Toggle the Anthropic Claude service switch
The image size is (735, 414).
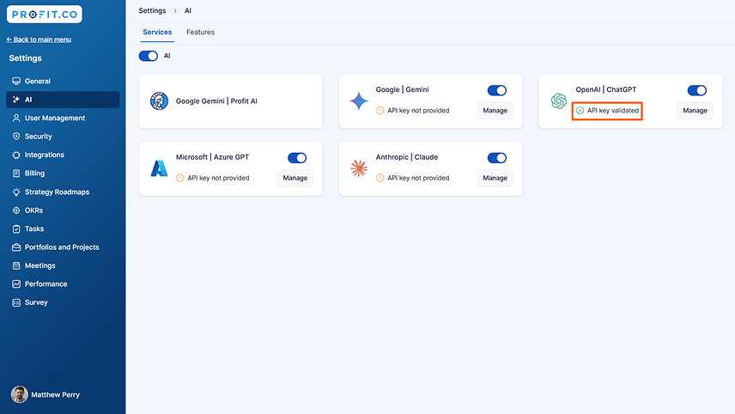497,158
